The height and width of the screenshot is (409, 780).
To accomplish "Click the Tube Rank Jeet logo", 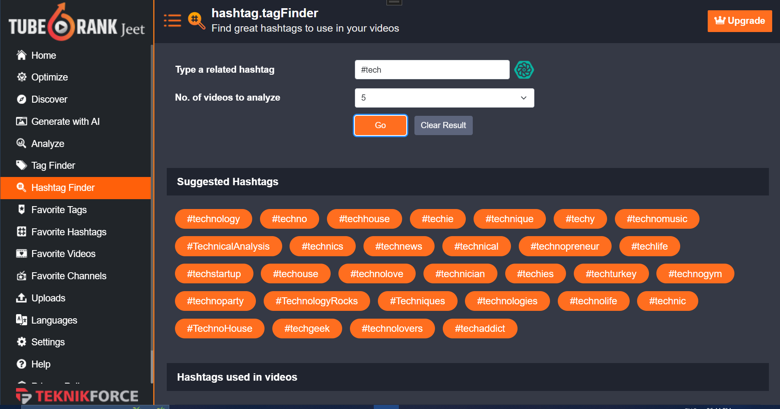I will pos(77,23).
